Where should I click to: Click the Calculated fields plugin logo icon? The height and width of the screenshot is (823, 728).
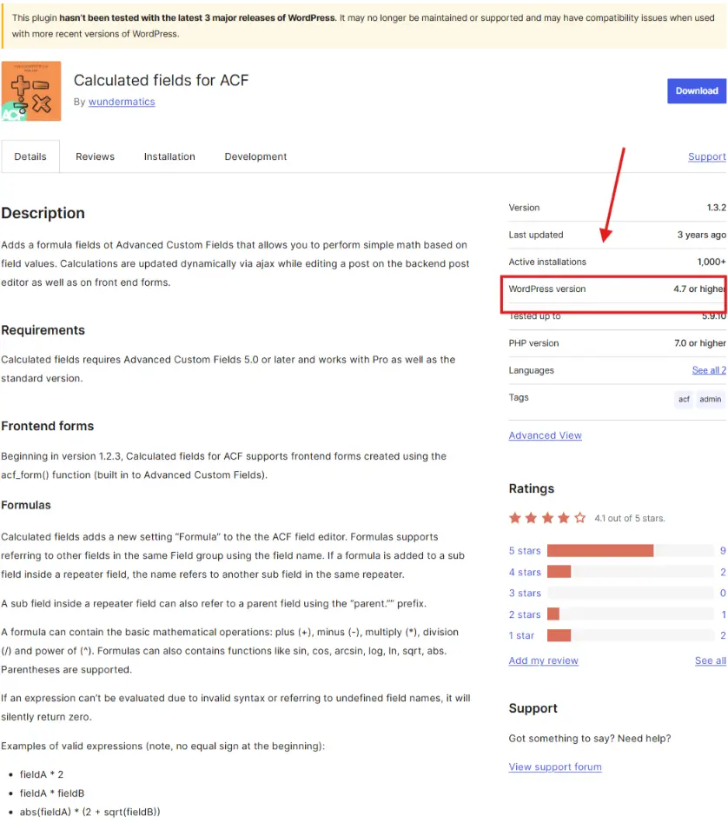click(32, 90)
